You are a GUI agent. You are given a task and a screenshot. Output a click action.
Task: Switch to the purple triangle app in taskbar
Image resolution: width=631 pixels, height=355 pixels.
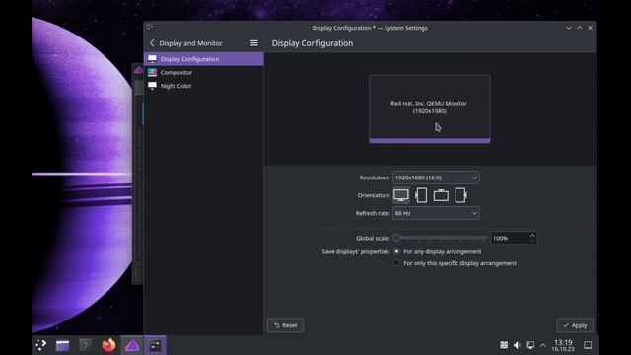132,345
